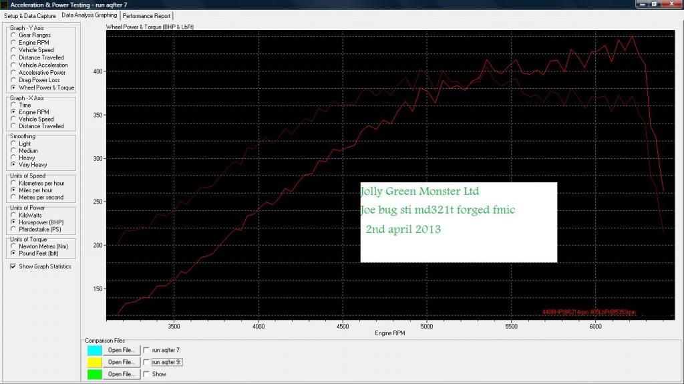Set X axis to Time
The width and height of the screenshot is (684, 384).
(x=13, y=106)
